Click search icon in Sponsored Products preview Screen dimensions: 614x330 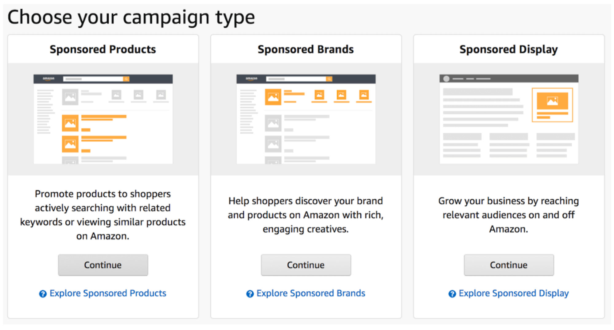coord(126,79)
